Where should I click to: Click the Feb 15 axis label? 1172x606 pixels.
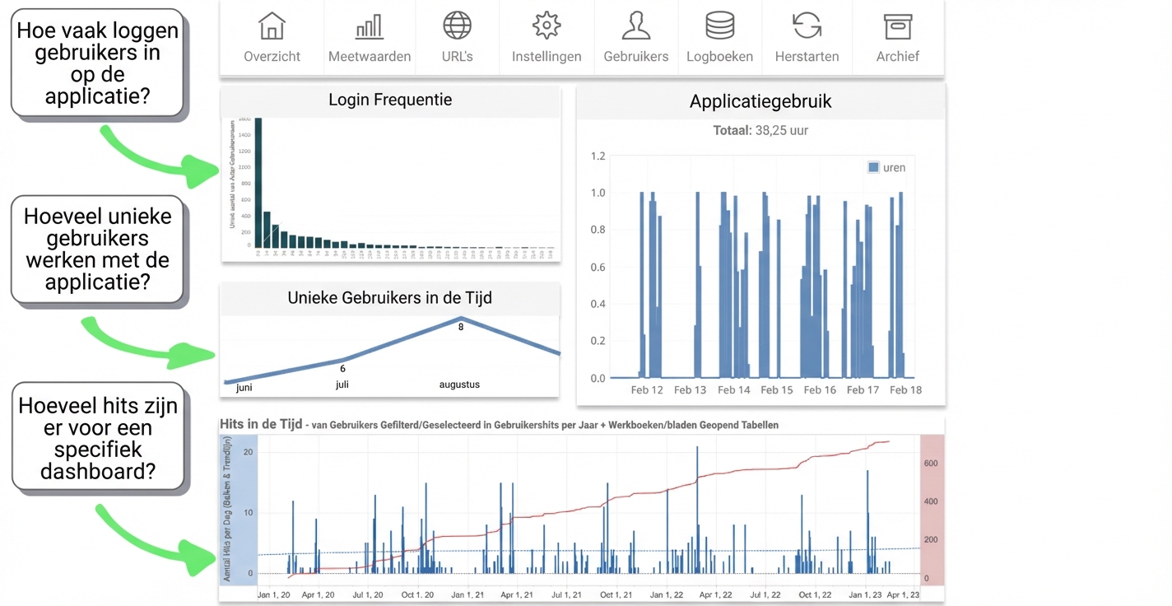pyautogui.click(x=776, y=390)
